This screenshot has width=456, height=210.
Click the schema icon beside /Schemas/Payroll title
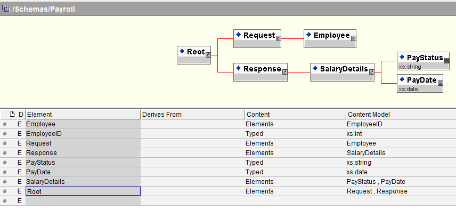[x=5, y=9]
